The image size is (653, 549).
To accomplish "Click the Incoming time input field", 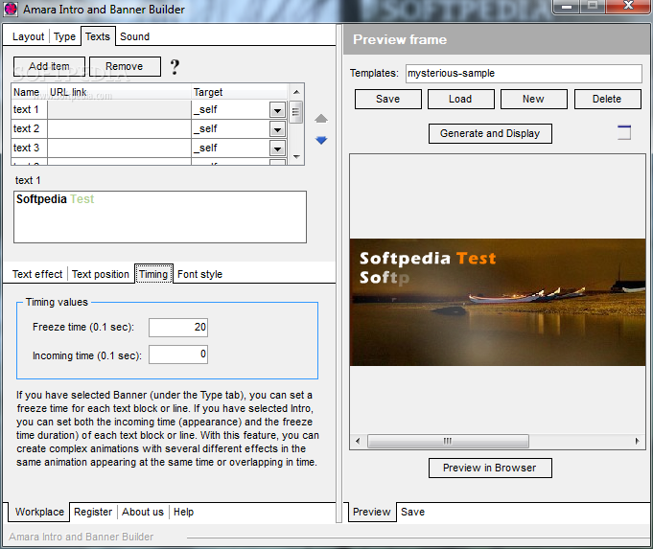I will point(178,355).
